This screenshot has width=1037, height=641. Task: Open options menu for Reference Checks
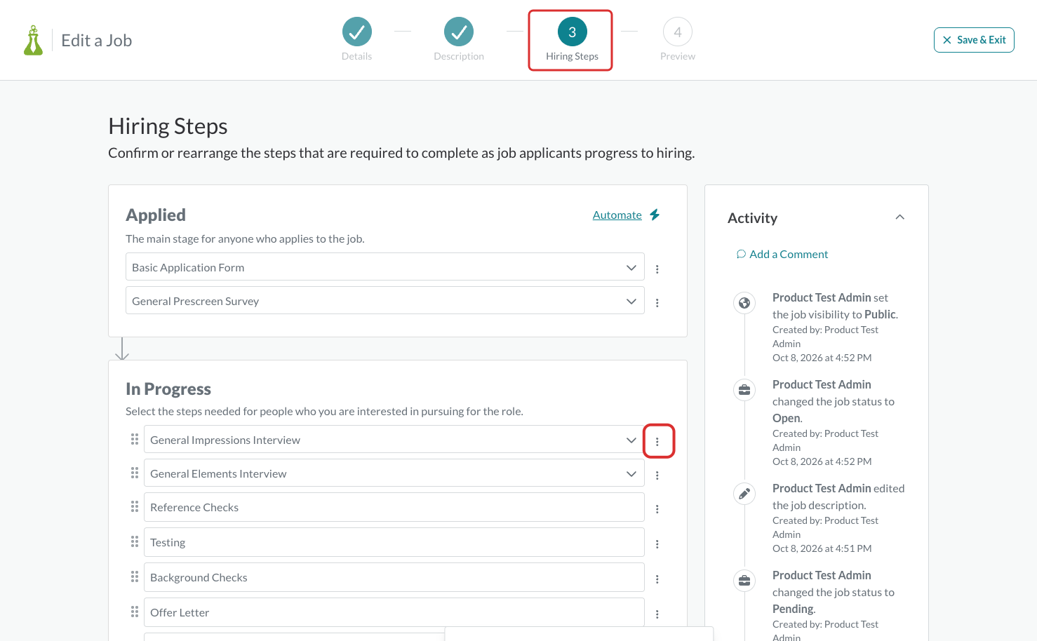(657, 508)
